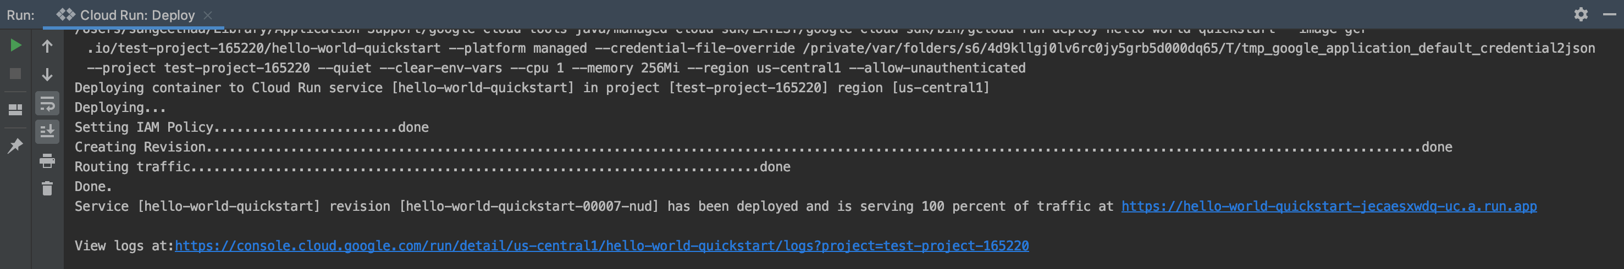Click the 'Creating Revision' output line
The width and height of the screenshot is (1624, 269).
140,148
